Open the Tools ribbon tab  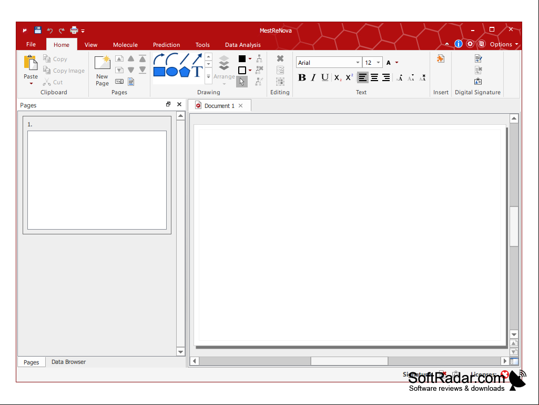coord(202,45)
